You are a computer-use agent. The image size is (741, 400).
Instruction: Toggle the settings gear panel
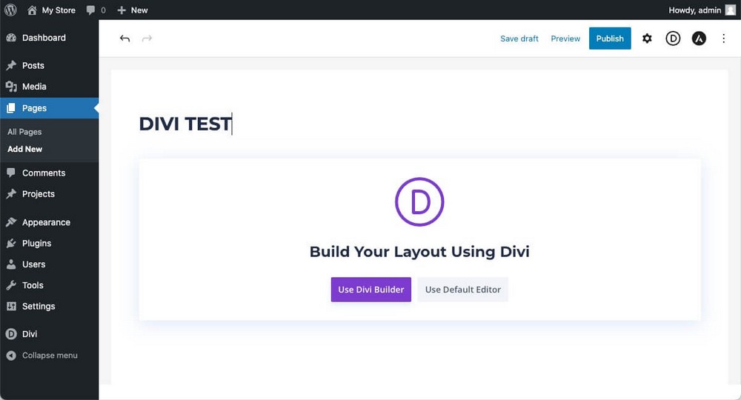pos(647,39)
